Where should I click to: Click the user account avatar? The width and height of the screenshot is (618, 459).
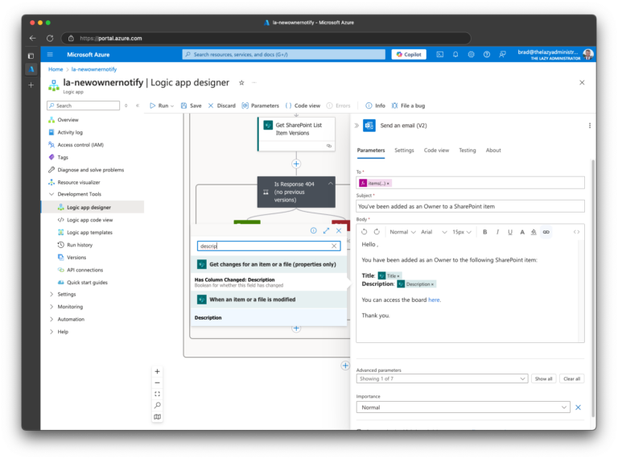[x=588, y=55]
